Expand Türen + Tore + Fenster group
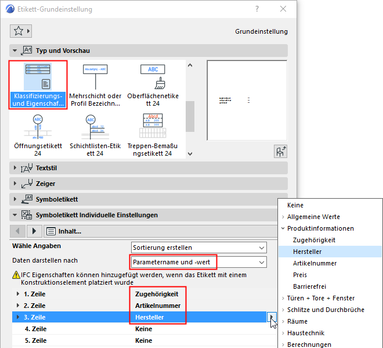Image resolution: width=383 pixels, height=348 pixels. click(283, 298)
